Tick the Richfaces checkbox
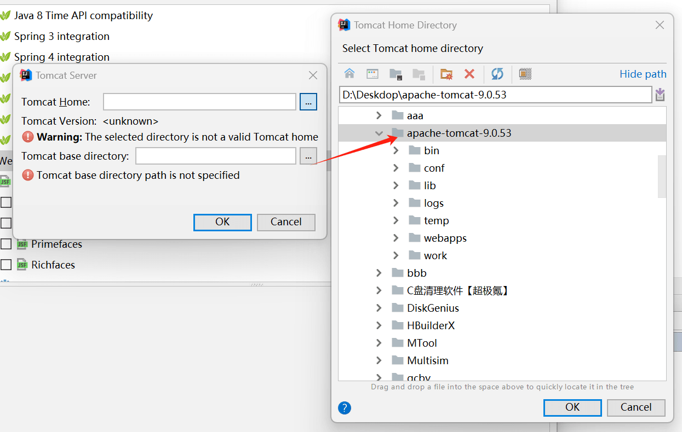 [6, 265]
